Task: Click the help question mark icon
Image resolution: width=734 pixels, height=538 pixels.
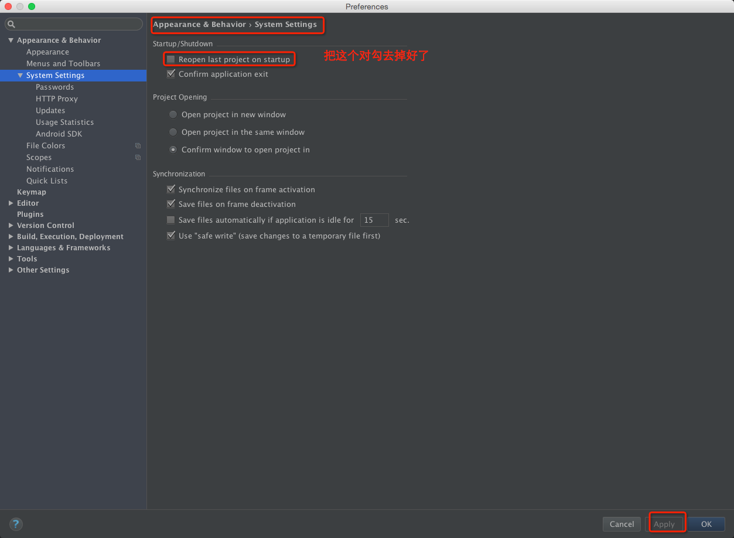Action: [16, 524]
